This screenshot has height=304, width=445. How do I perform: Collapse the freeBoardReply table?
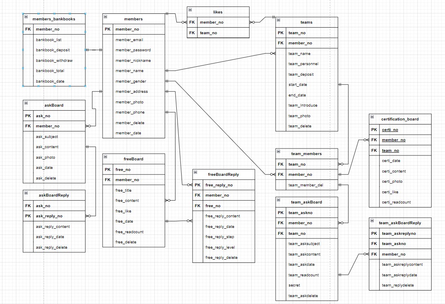(195, 173)
